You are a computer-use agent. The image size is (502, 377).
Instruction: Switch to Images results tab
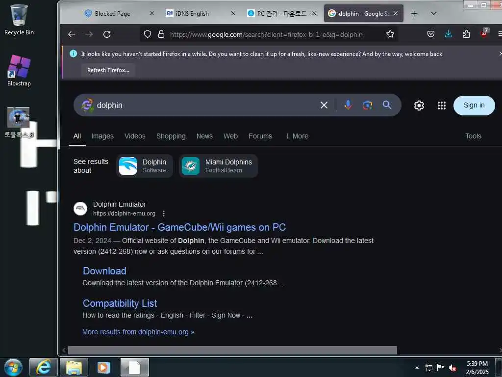click(102, 136)
